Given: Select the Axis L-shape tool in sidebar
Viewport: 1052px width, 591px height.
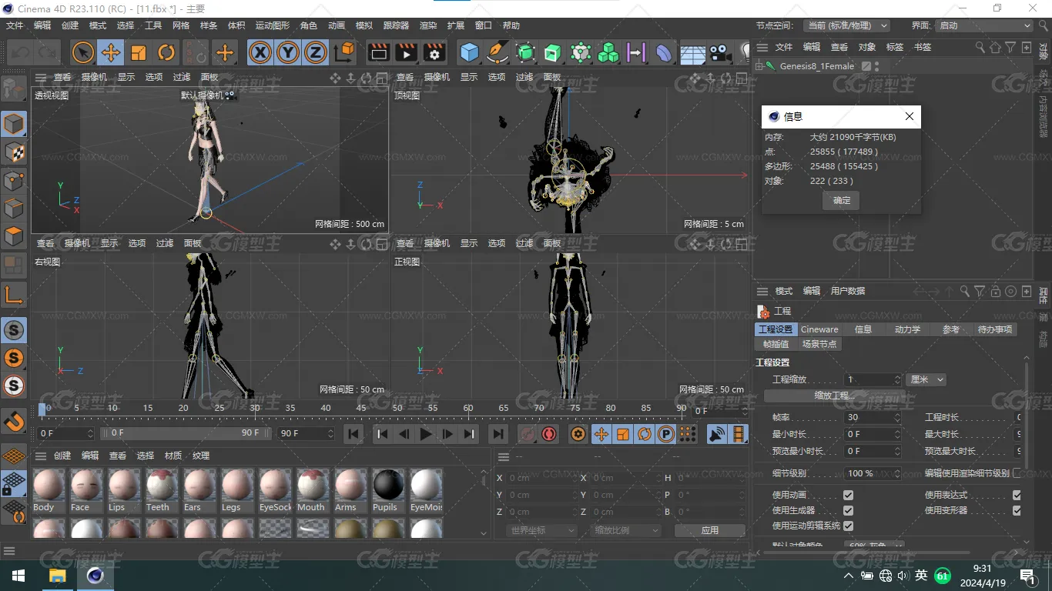Looking at the screenshot, I should tap(15, 294).
